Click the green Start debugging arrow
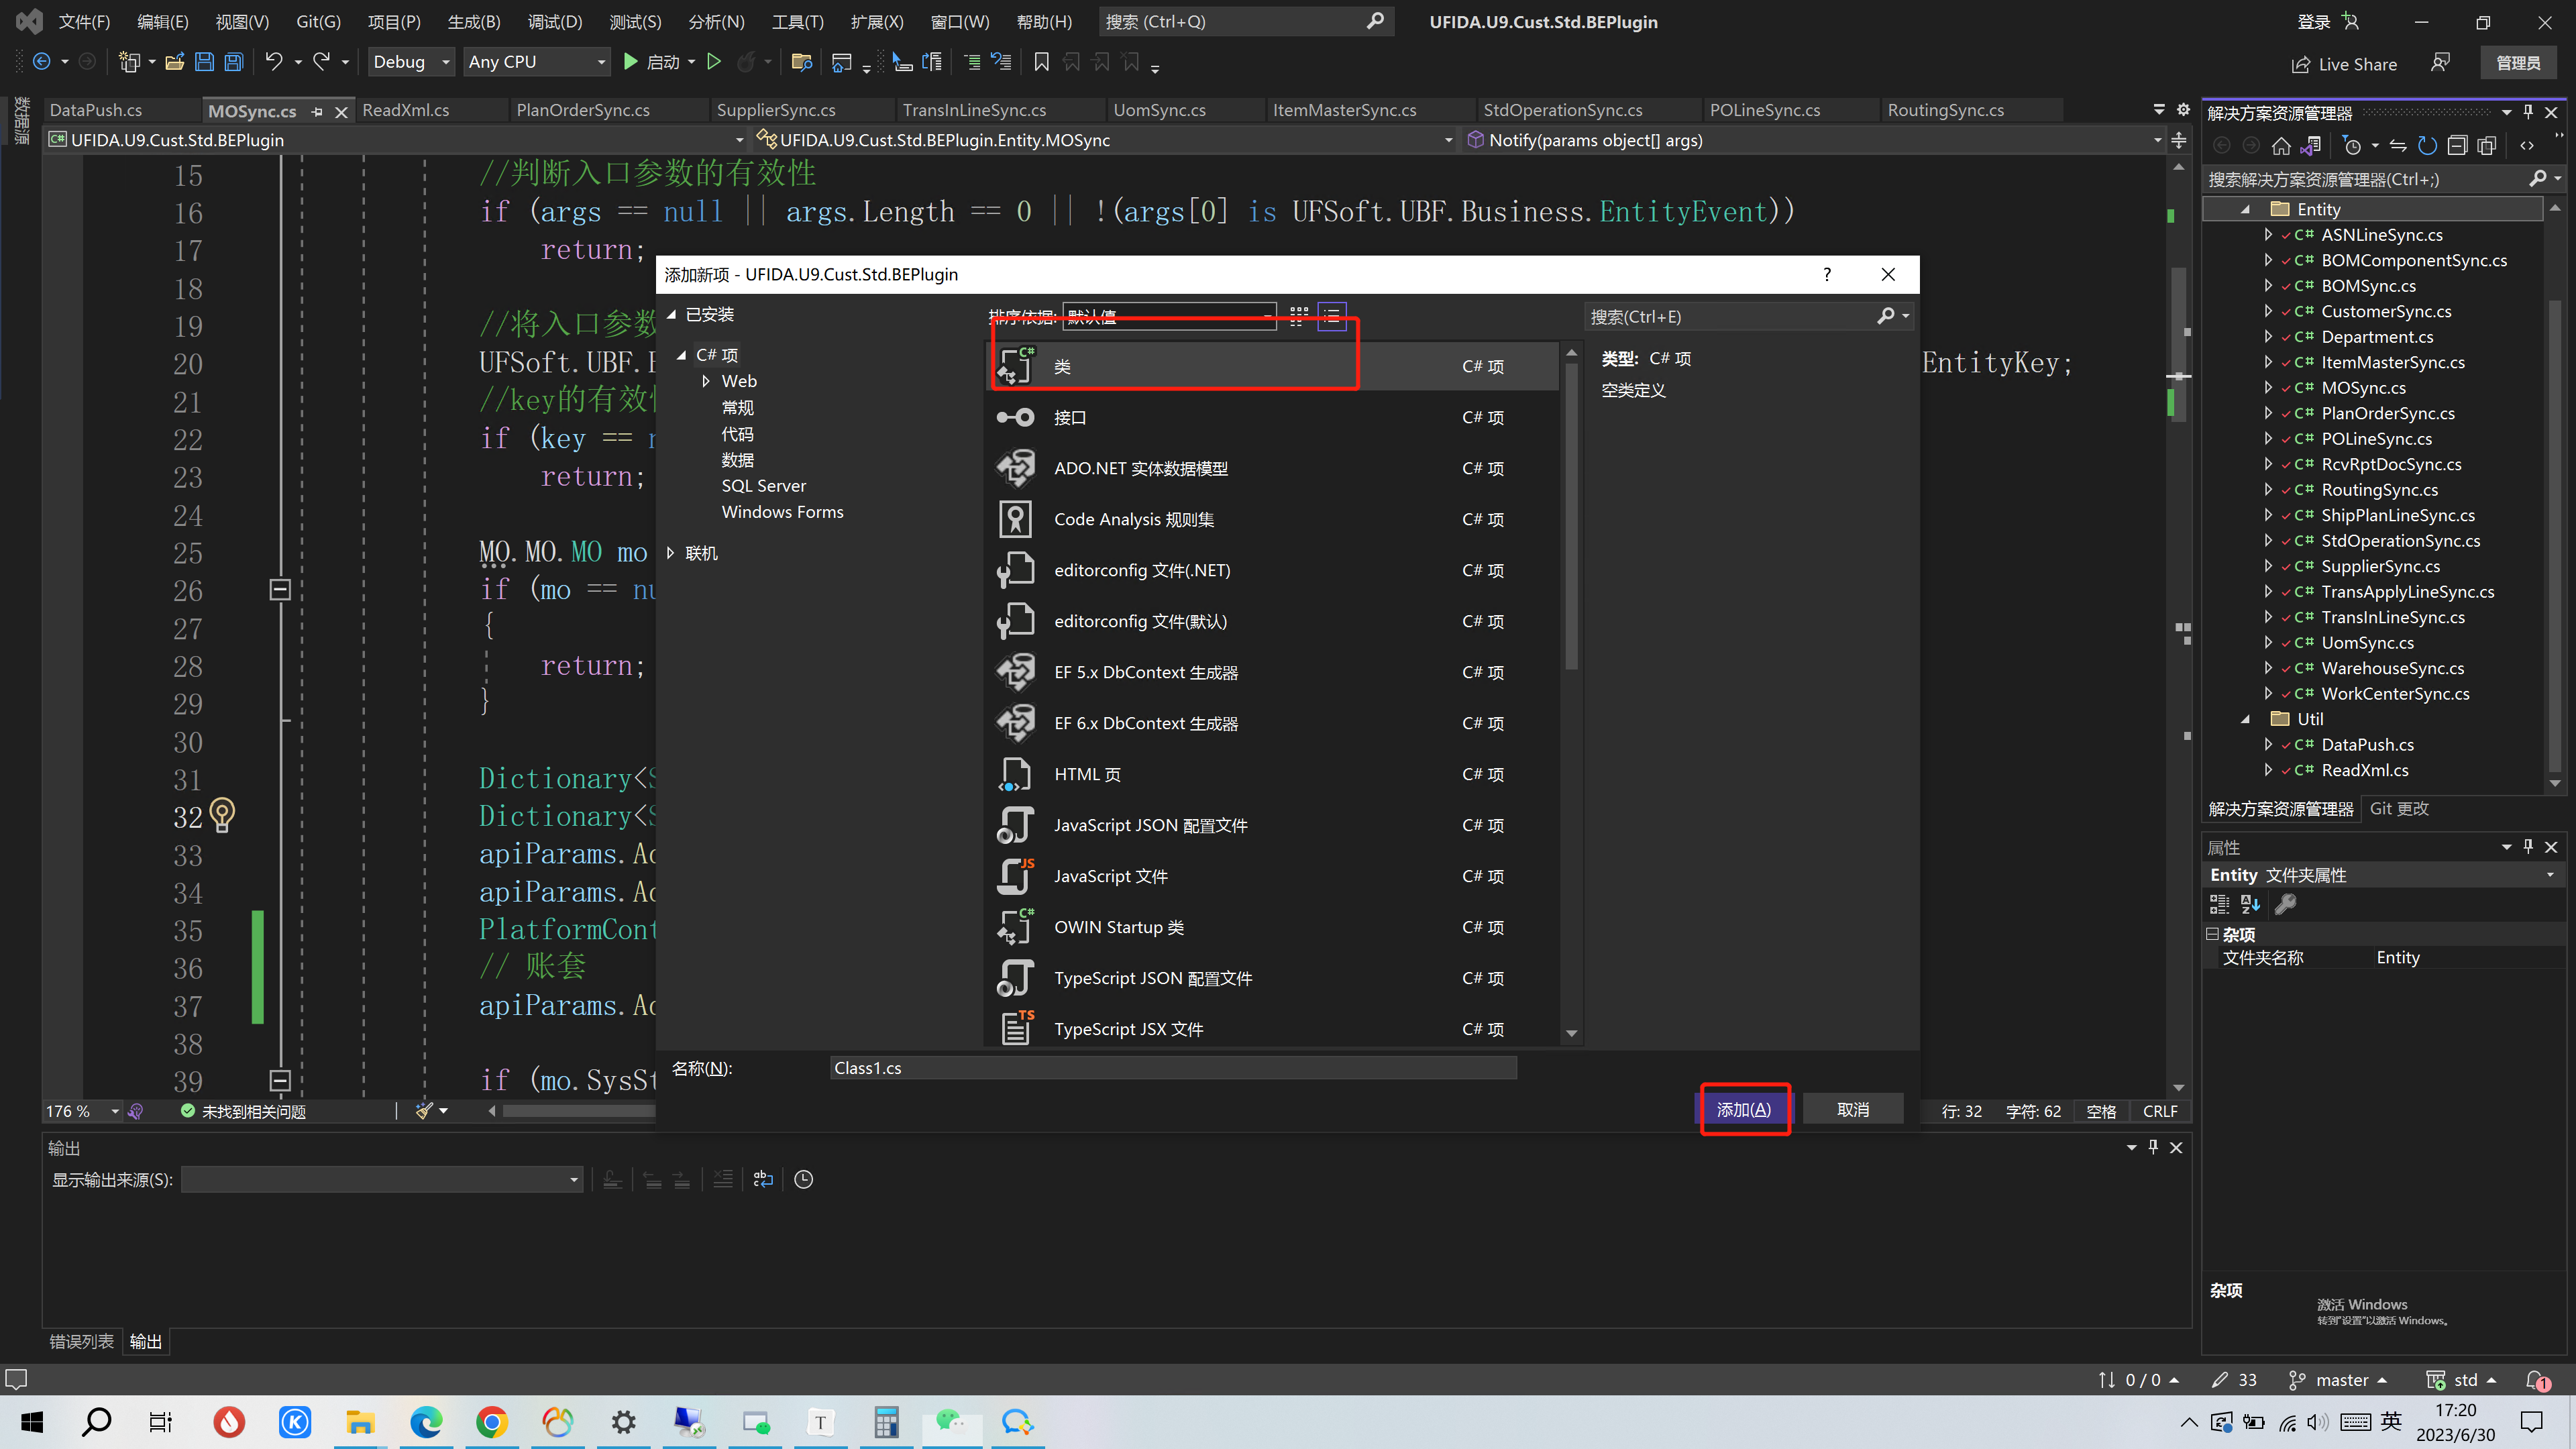This screenshot has width=2576, height=1449. point(630,62)
